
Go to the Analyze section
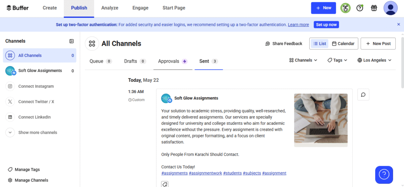coord(110,8)
